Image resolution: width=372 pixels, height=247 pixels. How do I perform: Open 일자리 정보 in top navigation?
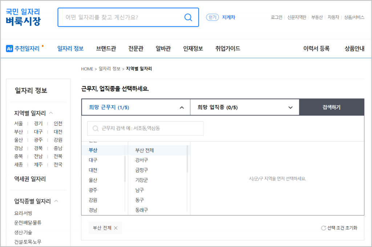(70, 49)
